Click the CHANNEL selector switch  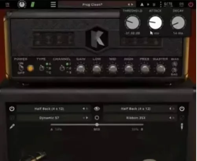[62, 68]
